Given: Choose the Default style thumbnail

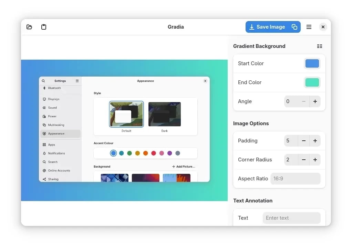Looking at the screenshot, I should tap(126, 114).
